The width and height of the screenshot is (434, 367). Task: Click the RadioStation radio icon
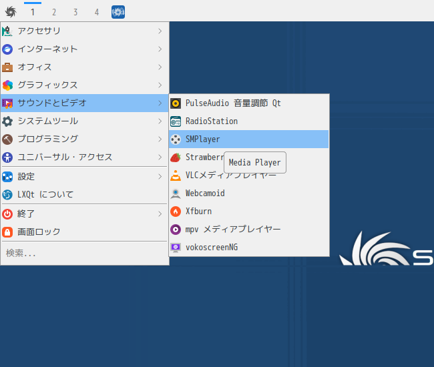pyautogui.click(x=176, y=121)
